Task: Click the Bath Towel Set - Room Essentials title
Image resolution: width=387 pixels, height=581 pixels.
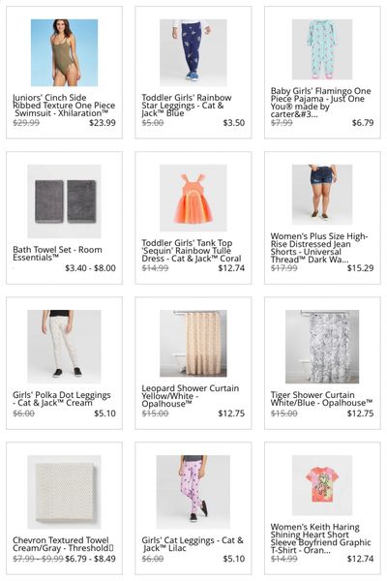Action: [57, 254]
